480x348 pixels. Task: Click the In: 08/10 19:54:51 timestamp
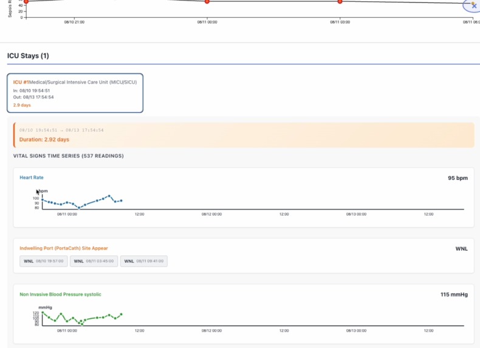click(x=31, y=90)
